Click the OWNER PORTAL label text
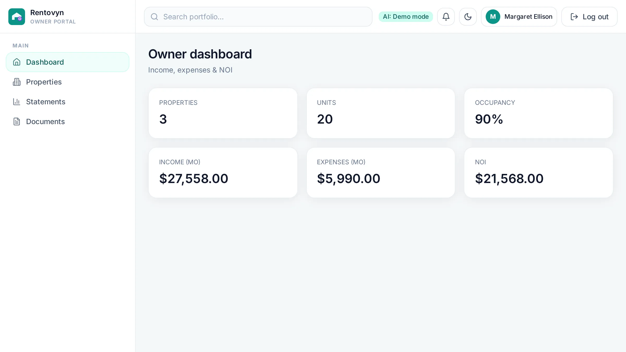626x352 pixels. (x=53, y=22)
